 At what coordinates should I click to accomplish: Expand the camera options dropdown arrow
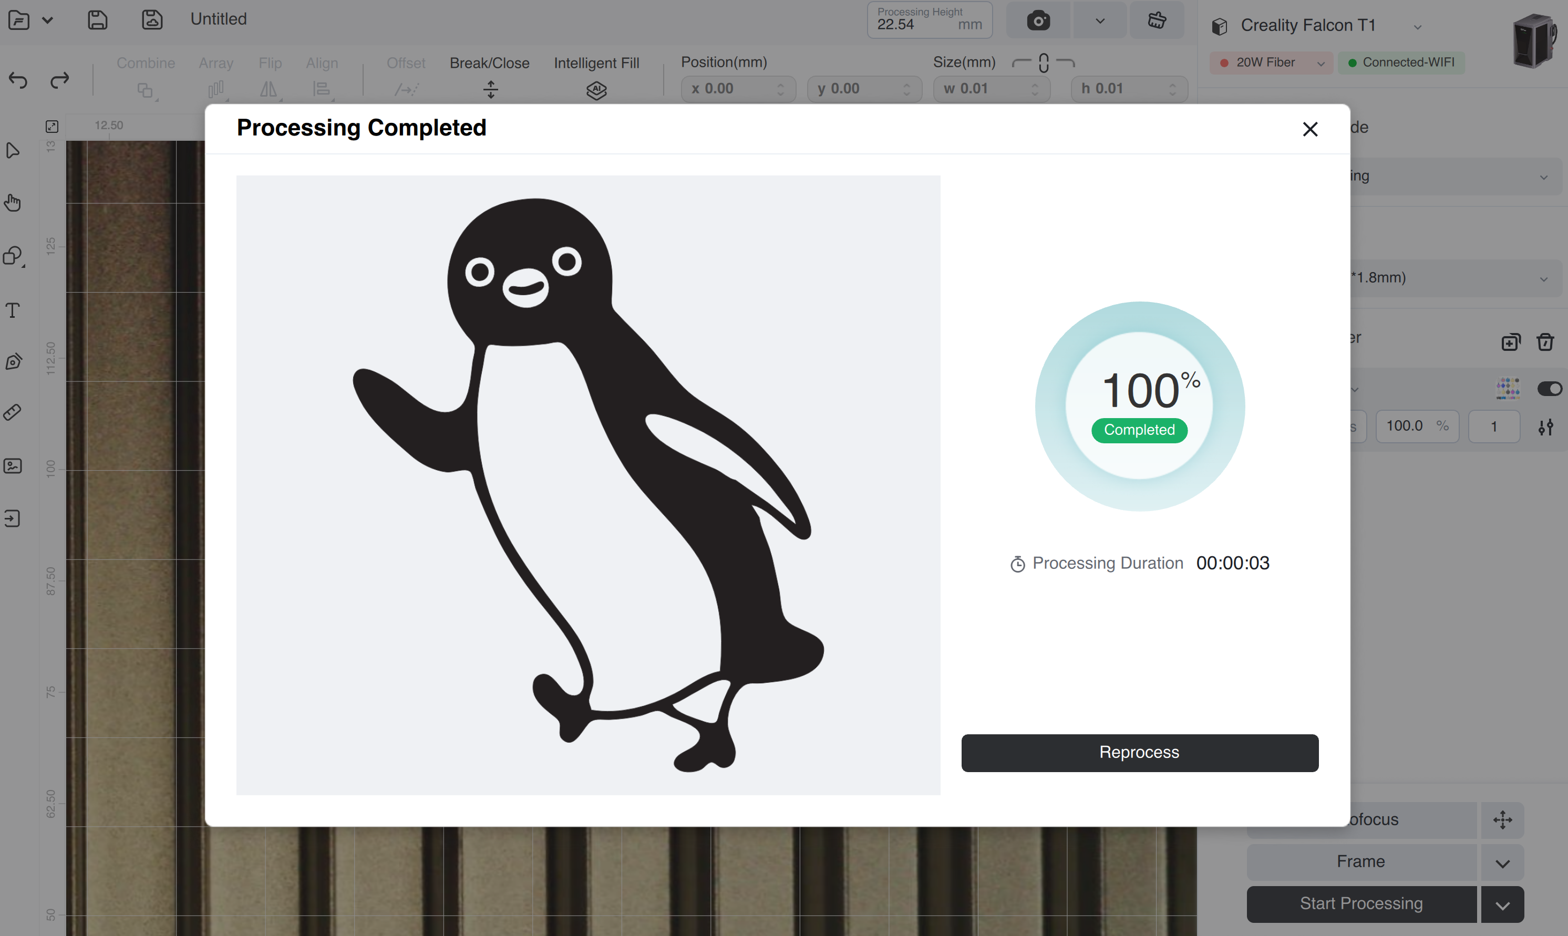(x=1100, y=21)
